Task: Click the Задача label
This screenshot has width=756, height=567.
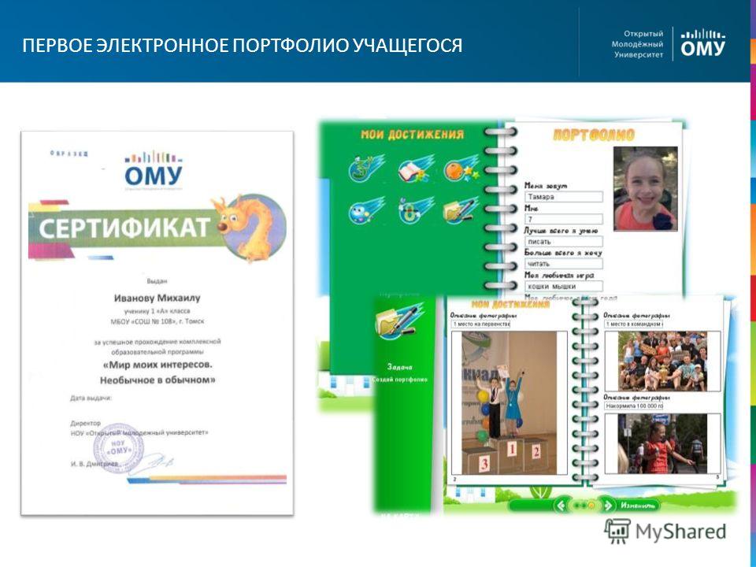Action: [x=400, y=367]
